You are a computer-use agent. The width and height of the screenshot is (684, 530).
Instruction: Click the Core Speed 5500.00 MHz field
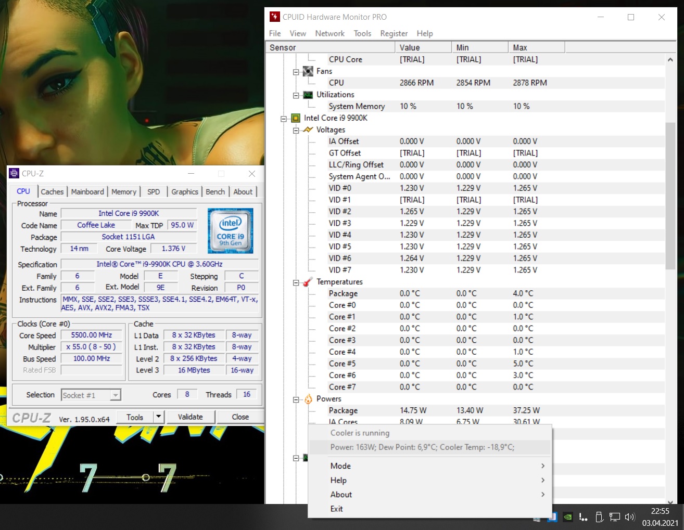[92, 335]
